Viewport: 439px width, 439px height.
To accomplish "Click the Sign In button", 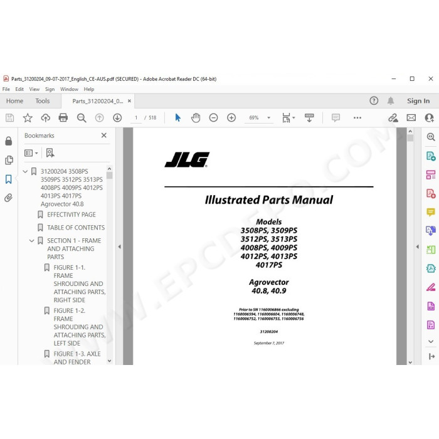I will pyautogui.click(x=418, y=101).
